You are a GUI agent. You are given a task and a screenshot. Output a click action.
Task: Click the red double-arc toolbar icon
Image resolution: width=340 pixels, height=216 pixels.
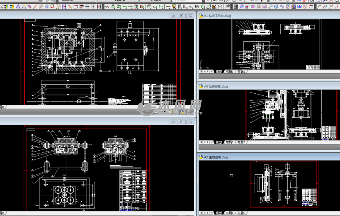pyautogui.click(x=58, y=7)
